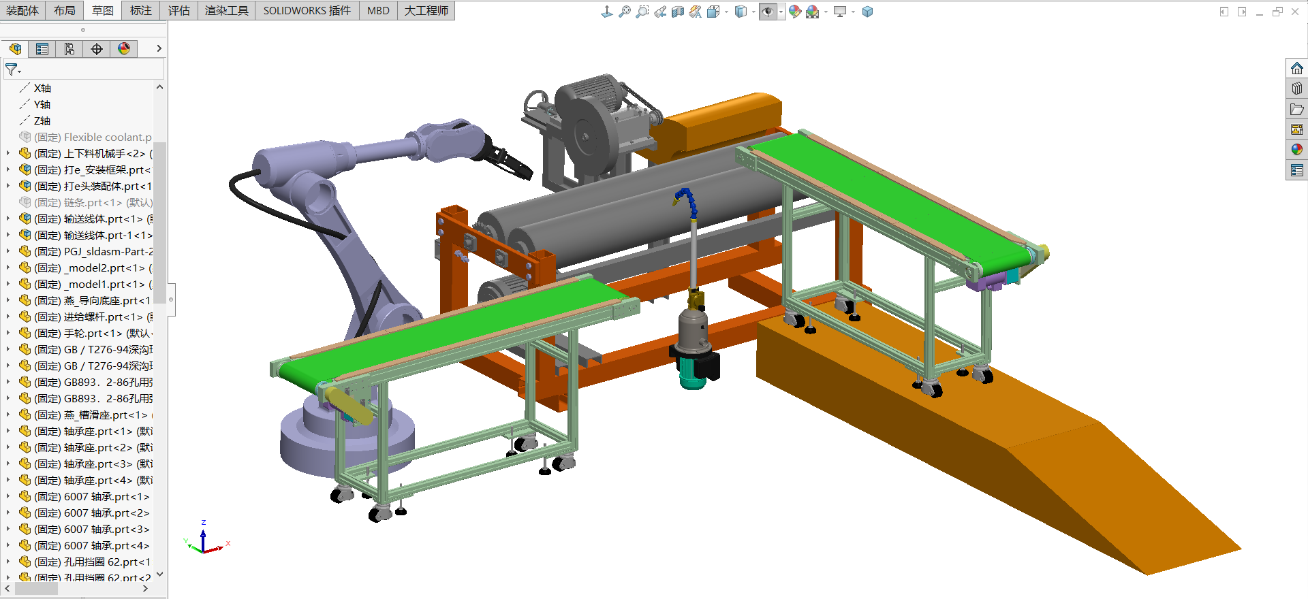Image resolution: width=1308 pixels, height=599 pixels.
Task: Click Zoom to Fit magnifier
Action: (624, 12)
